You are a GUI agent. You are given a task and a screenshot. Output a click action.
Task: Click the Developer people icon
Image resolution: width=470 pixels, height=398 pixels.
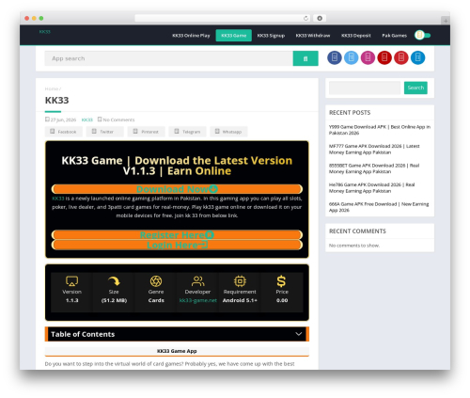(x=197, y=281)
